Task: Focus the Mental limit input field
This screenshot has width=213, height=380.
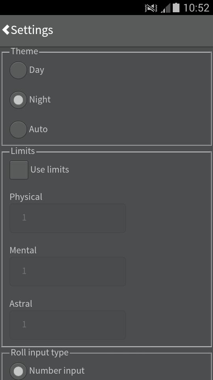Action: coord(67,272)
